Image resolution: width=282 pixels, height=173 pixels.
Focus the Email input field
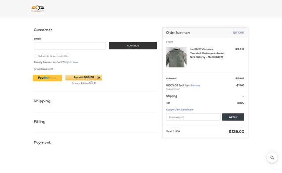point(70,46)
